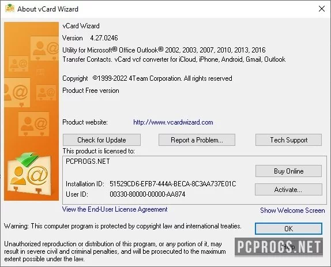Click the 4Team Corporation copyright line
The height and width of the screenshot is (267, 331).
(147, 78)
